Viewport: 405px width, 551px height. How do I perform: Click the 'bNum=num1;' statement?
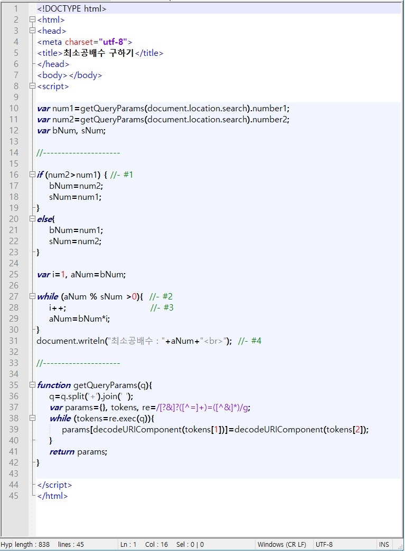76,230
